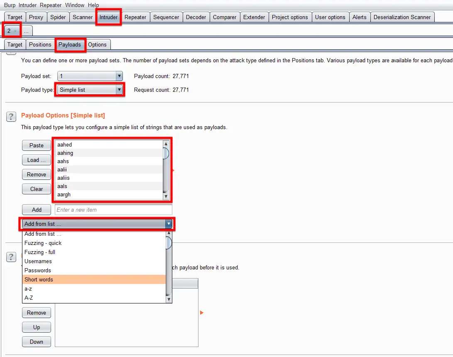This screenshot has height=357, width=453.
Task: Open the Options sub-tab
Action: 97,45
